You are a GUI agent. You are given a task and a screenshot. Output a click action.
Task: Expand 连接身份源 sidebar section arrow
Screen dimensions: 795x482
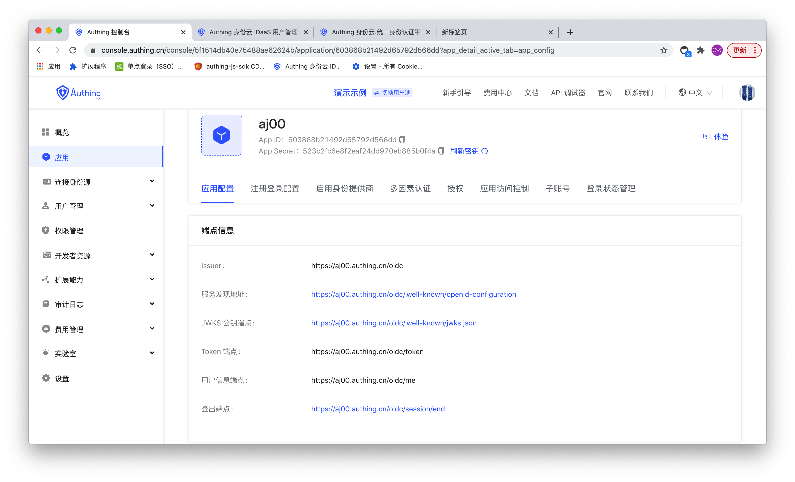(152, 181)
